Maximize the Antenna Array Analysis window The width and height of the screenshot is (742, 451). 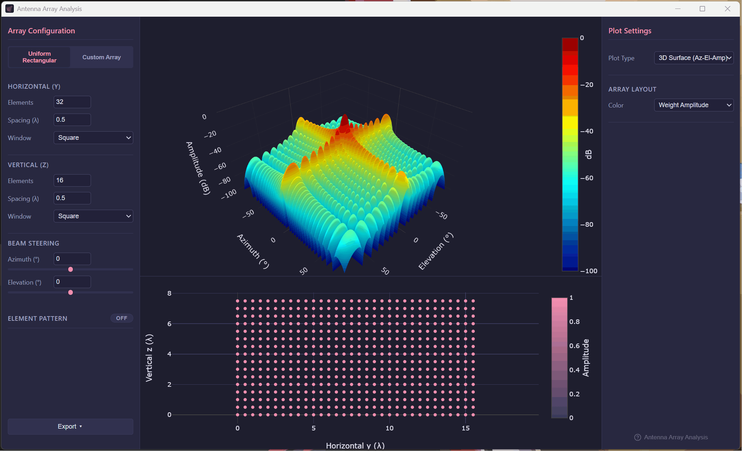click(x=702, y=9)
